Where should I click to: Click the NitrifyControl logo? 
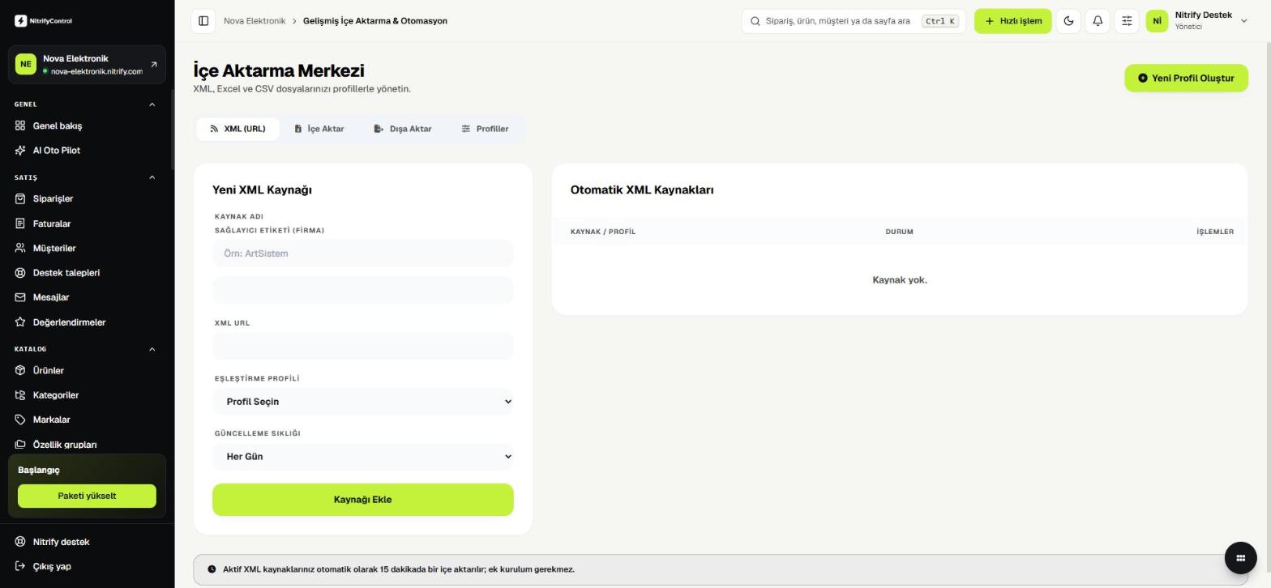pyautogui.click(x=44, y=21)
